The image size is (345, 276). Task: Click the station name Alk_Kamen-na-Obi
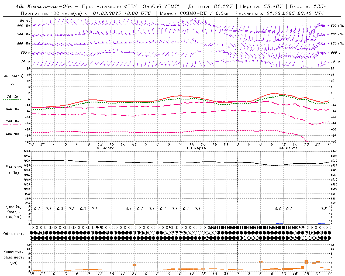click(x=43, y=6)
